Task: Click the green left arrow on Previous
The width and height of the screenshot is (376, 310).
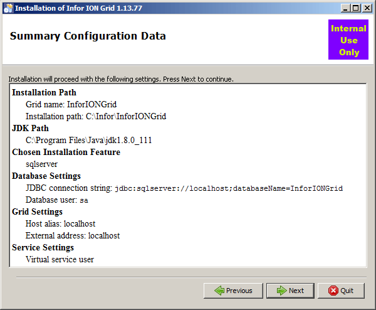Action: coord(219,291)
